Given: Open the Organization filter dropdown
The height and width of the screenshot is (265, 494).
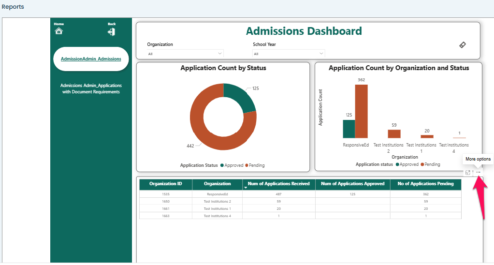Looking at the screenshot, I should pyautogui.click(x=185, y=54).
